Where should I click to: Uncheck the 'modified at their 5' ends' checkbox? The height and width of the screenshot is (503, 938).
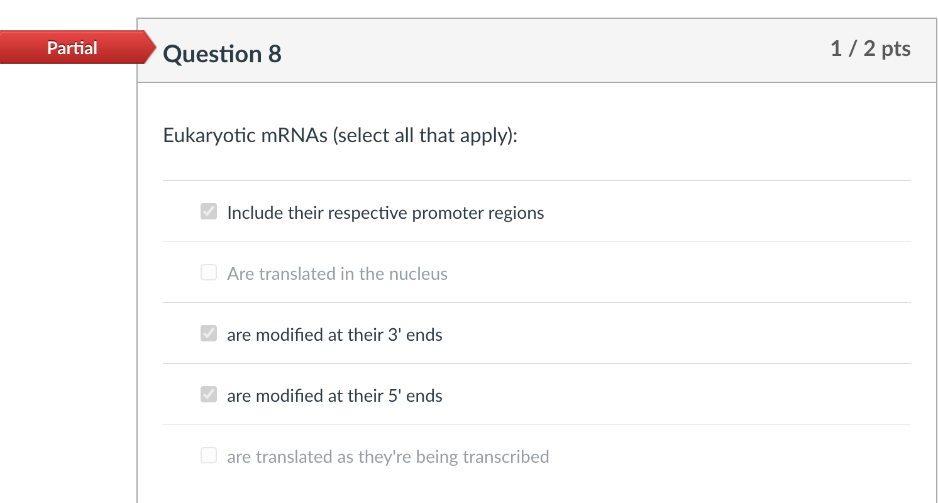pyautogui.click(x=209, y=395)
